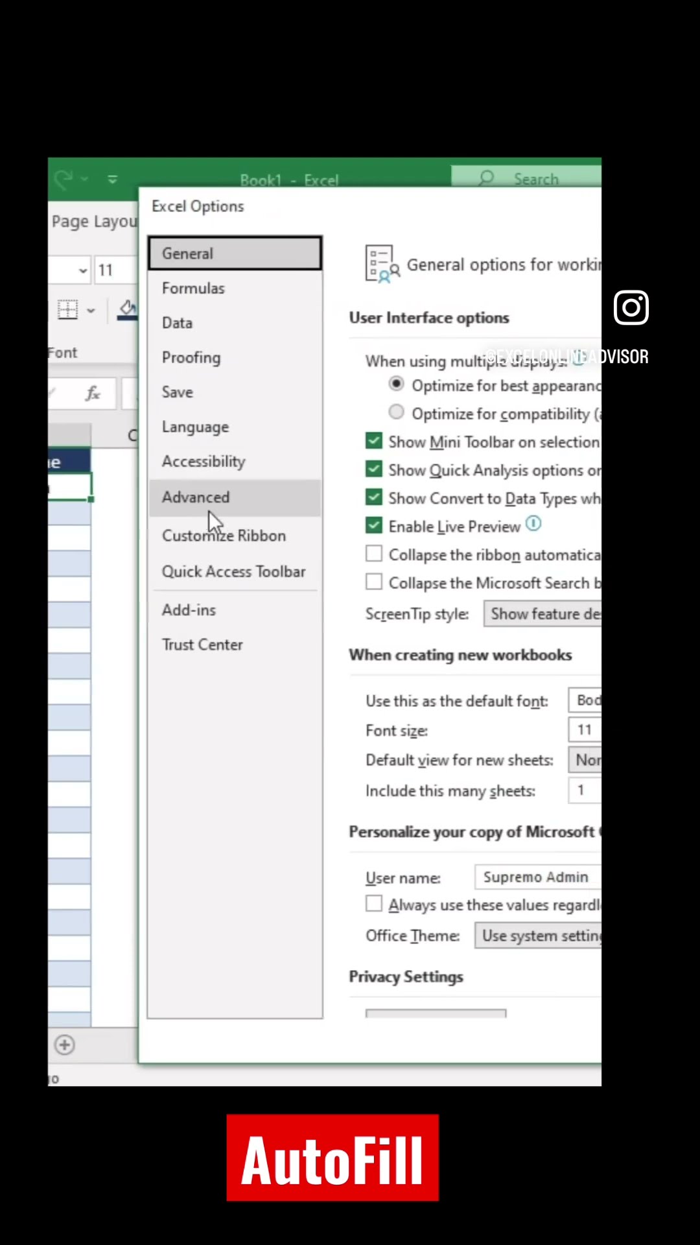Toggle Show Convert to Data Types checkbox
This screenshot has height=1245, width=700.
pyautogui.click(x=374, y=497)
